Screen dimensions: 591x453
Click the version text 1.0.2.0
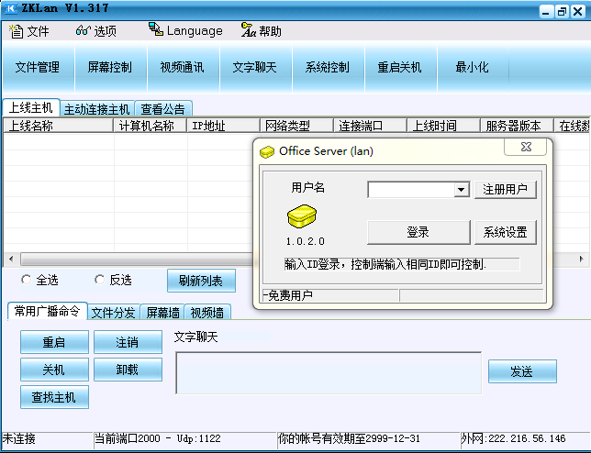tap(306, 241)
